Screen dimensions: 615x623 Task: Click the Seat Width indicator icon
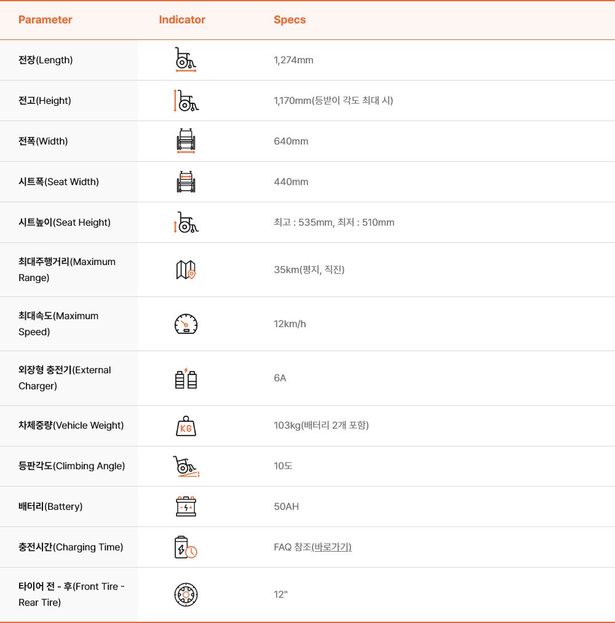click(186, 181)
